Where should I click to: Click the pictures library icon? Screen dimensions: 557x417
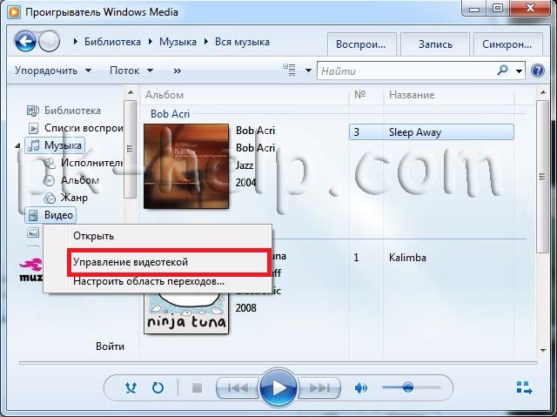point(33,232)
